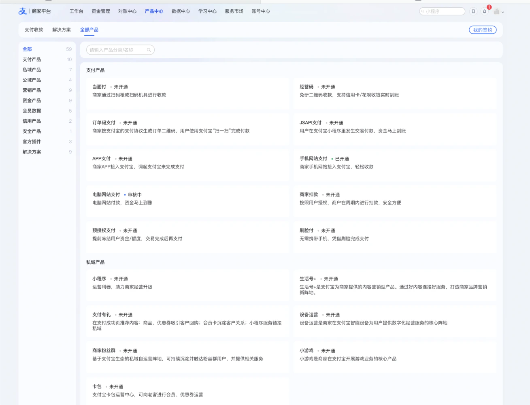Filter by 官方插件 in the sidebar

[47, 141]
